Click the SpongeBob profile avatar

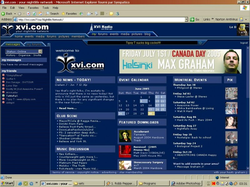click(x=242, y=30)
